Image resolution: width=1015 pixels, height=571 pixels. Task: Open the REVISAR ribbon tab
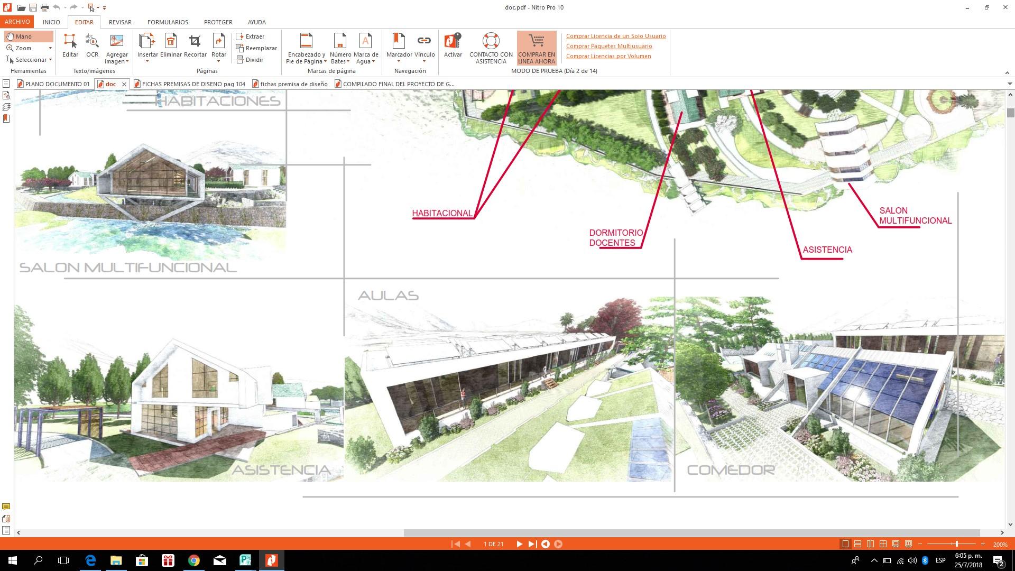click(120, 22)
